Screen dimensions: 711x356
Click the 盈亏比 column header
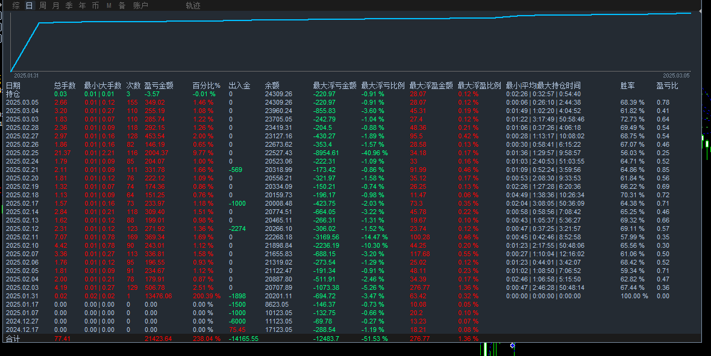pyautogui.click(x=668, y=85)
